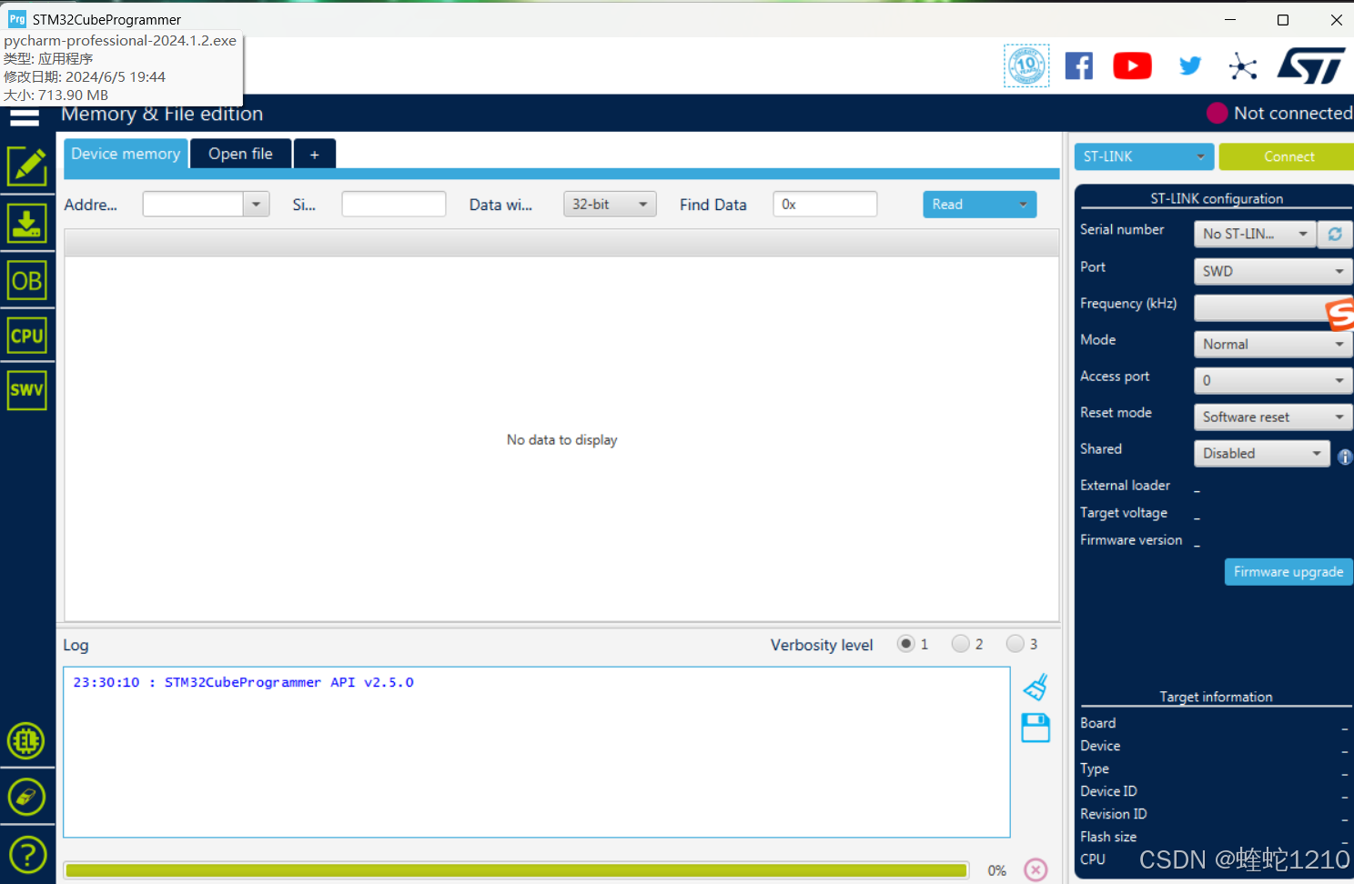
Task: Open Memory & File edition pencil icon
Action: click(x=27, y=166)
